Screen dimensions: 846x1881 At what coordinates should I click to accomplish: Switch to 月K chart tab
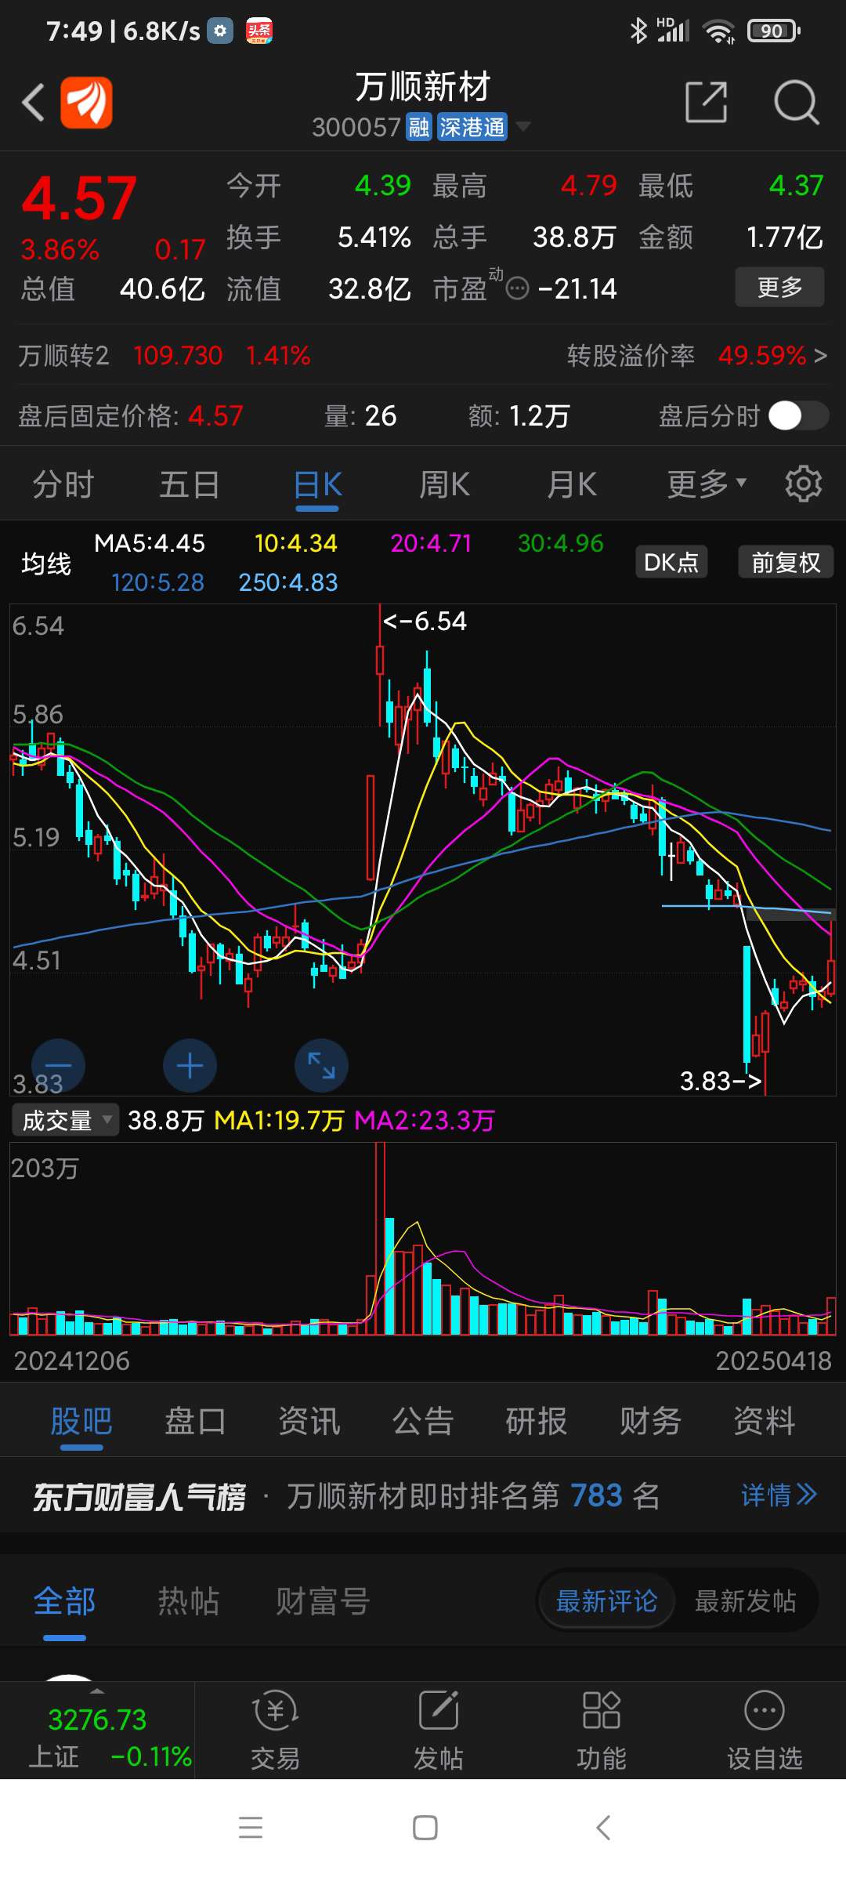click(x=572, y=484)
